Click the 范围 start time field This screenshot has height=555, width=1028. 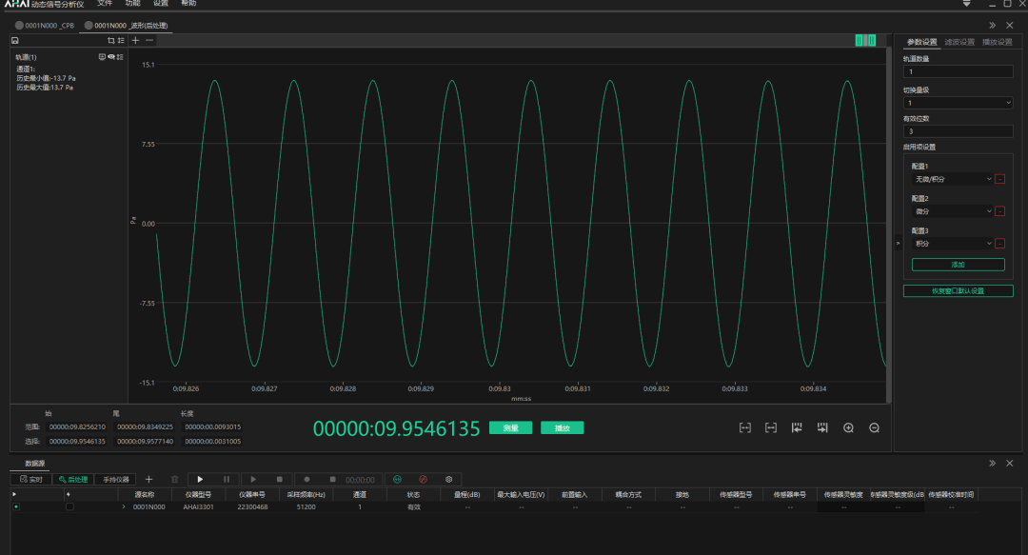click(x=77, y=427)
